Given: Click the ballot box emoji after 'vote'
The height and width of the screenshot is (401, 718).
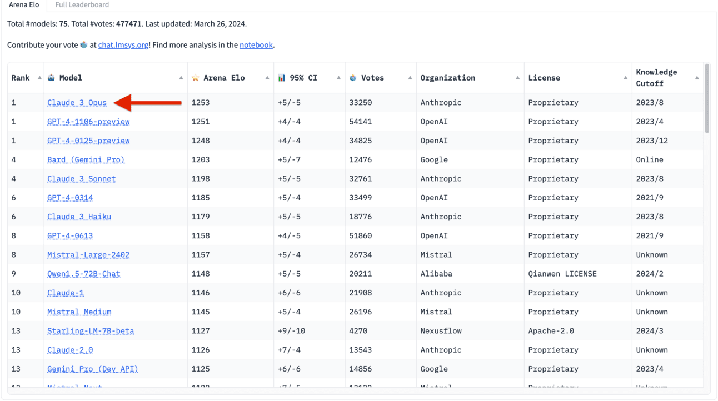Looking at the screenshot, I should coord(84,45).
